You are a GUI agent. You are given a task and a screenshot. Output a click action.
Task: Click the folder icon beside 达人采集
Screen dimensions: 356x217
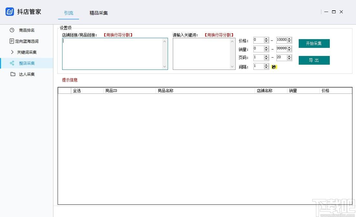[x=13, y=74]
